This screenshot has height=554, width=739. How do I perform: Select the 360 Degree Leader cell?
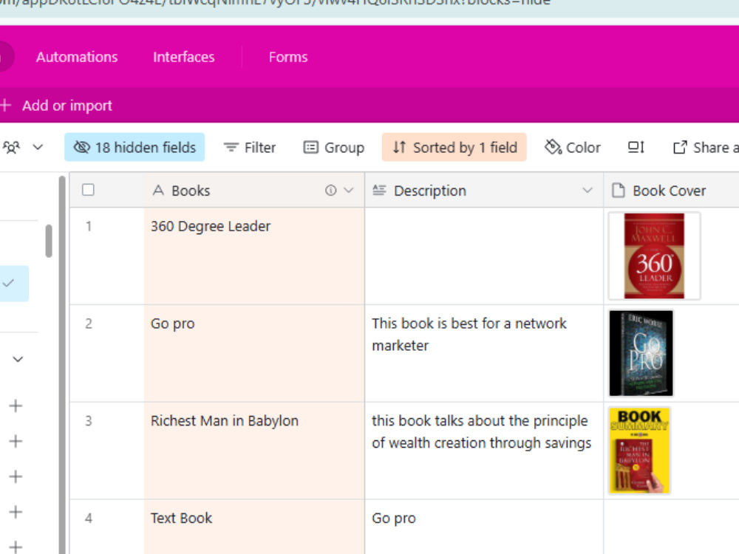pos(254,256)
